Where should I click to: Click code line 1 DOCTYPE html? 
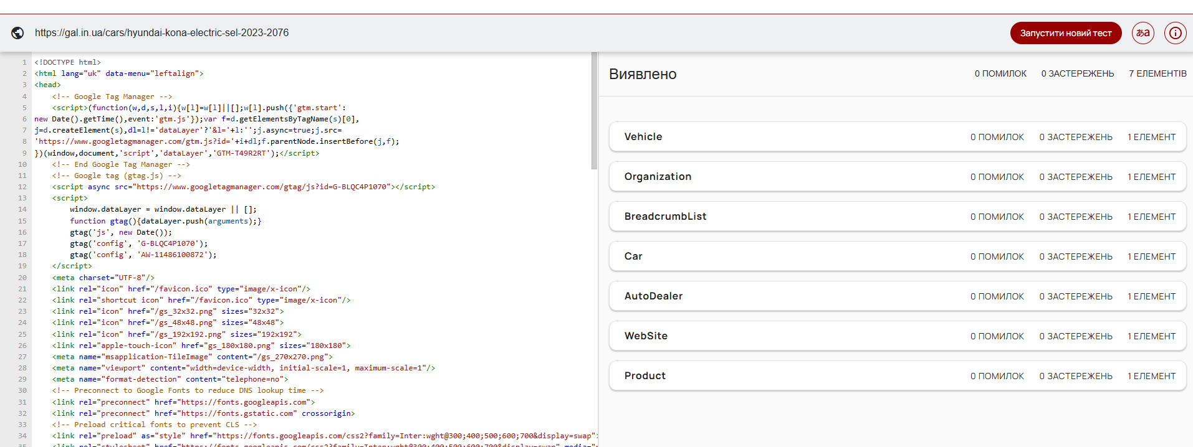click(x=67, y=62)
